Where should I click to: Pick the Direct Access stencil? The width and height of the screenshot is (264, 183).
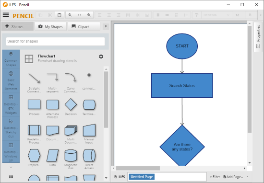(89, 159)
